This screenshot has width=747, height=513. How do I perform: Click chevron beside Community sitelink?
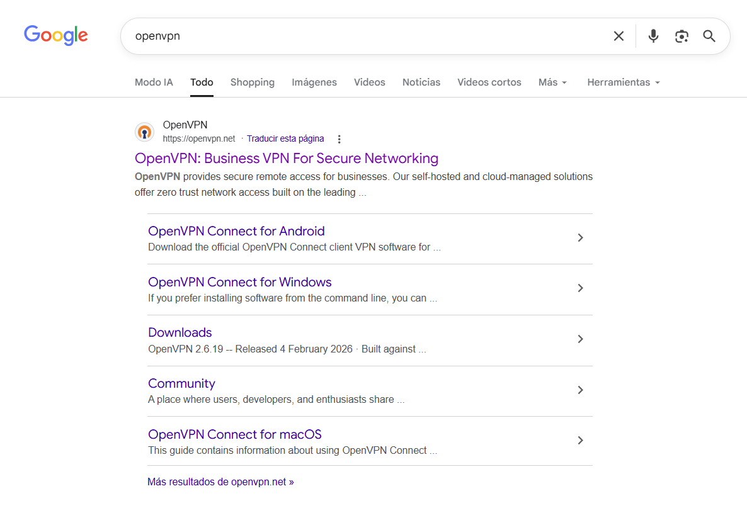click(x=580, y=390)
